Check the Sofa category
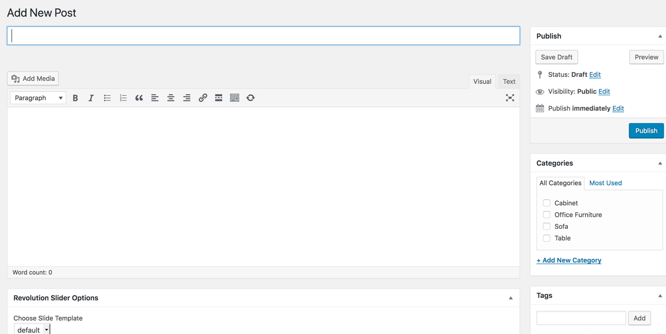The width and height of the screenshot is (666, 334). (x=547, y=227)
